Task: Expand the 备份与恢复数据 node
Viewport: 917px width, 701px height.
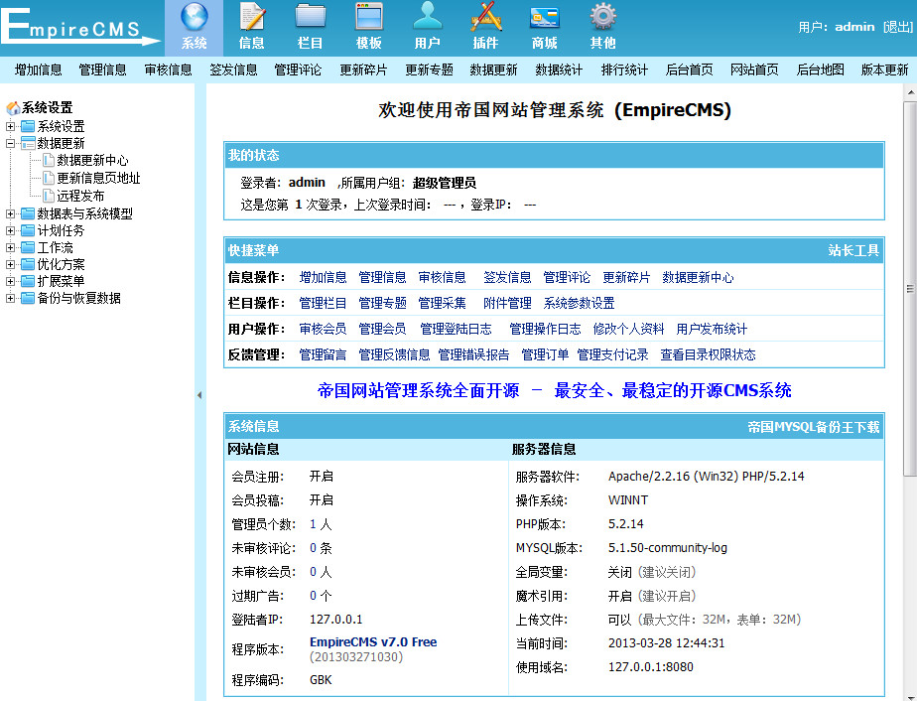Action: [10, 299]
